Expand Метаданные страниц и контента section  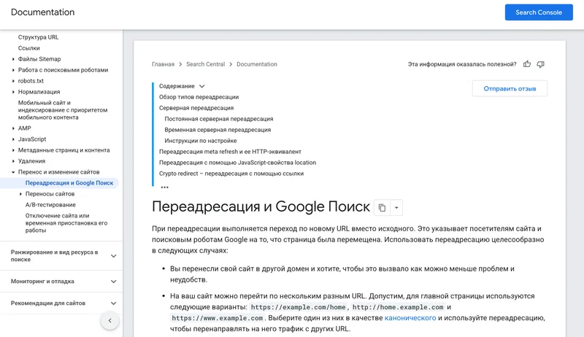coord(13,150)
